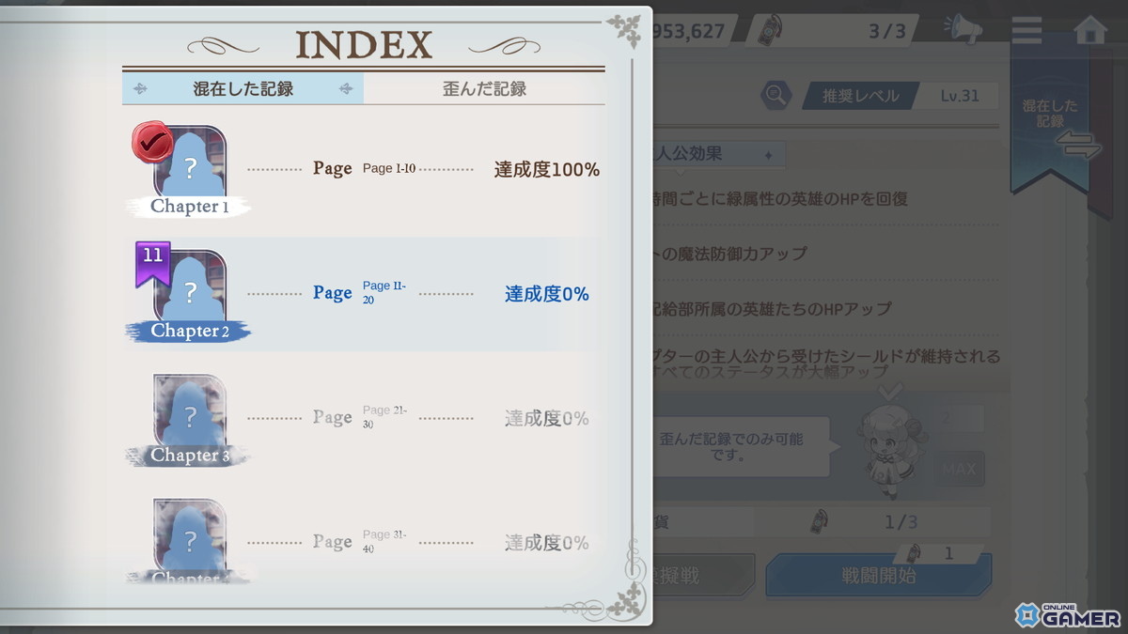Select the 混在した記録 tab
The height and width of the screenshot is (634, 1128).
pyautogui.click(x=243, y=87)
